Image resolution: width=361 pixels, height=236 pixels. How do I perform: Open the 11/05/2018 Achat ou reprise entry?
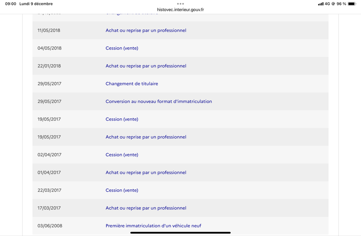click(146, 30)
